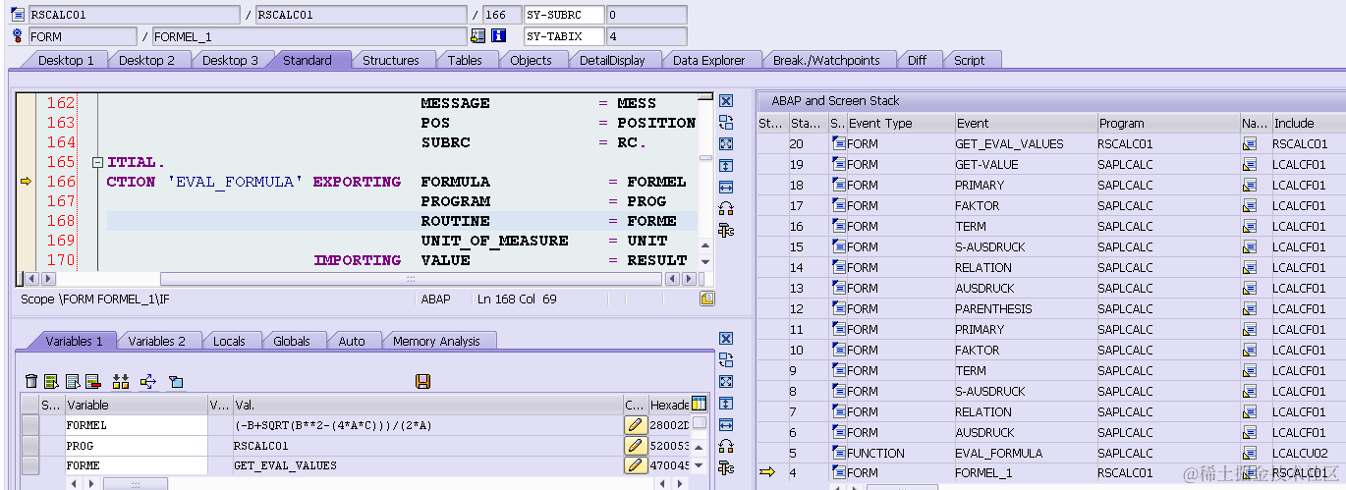The height and width of the screenshot is (490, 1346).
Task: Click the Event Type column header
Action: pyautogui.click(x=900, y=124)
